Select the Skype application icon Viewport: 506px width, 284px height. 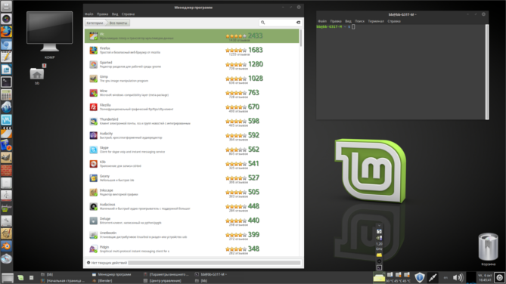(93, 150)
